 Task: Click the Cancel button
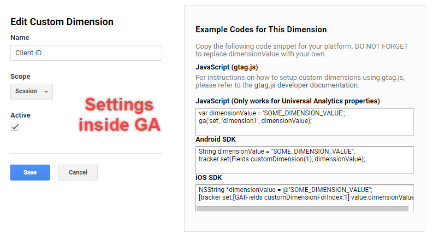78,173
